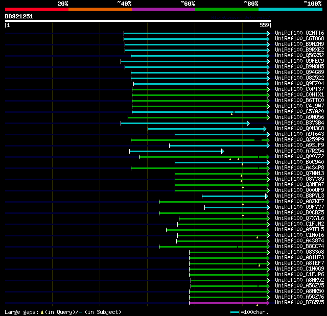The width and height of the screenshot is (327, 316).
Task: Select the UniRef100_Q7NN13 entry
Action: pos(299,174)
